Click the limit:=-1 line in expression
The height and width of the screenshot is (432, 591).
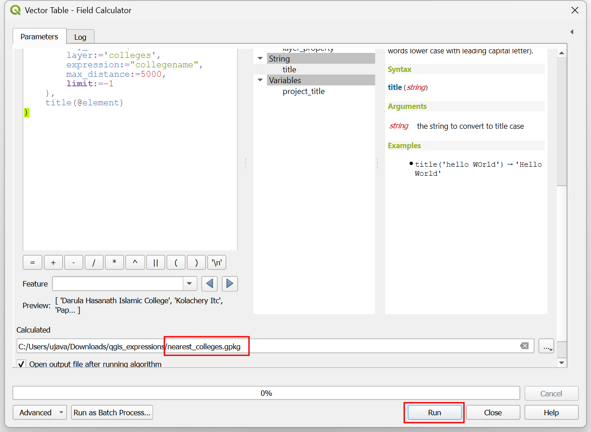(90, 84)
